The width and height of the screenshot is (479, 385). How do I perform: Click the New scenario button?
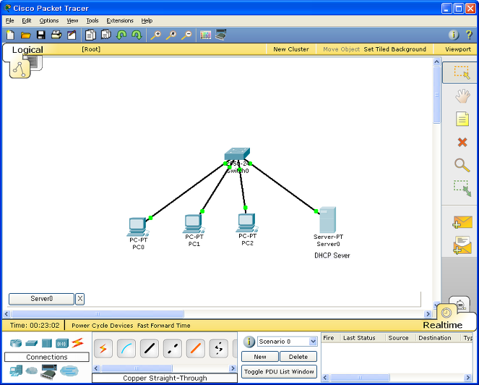(260, 357)
